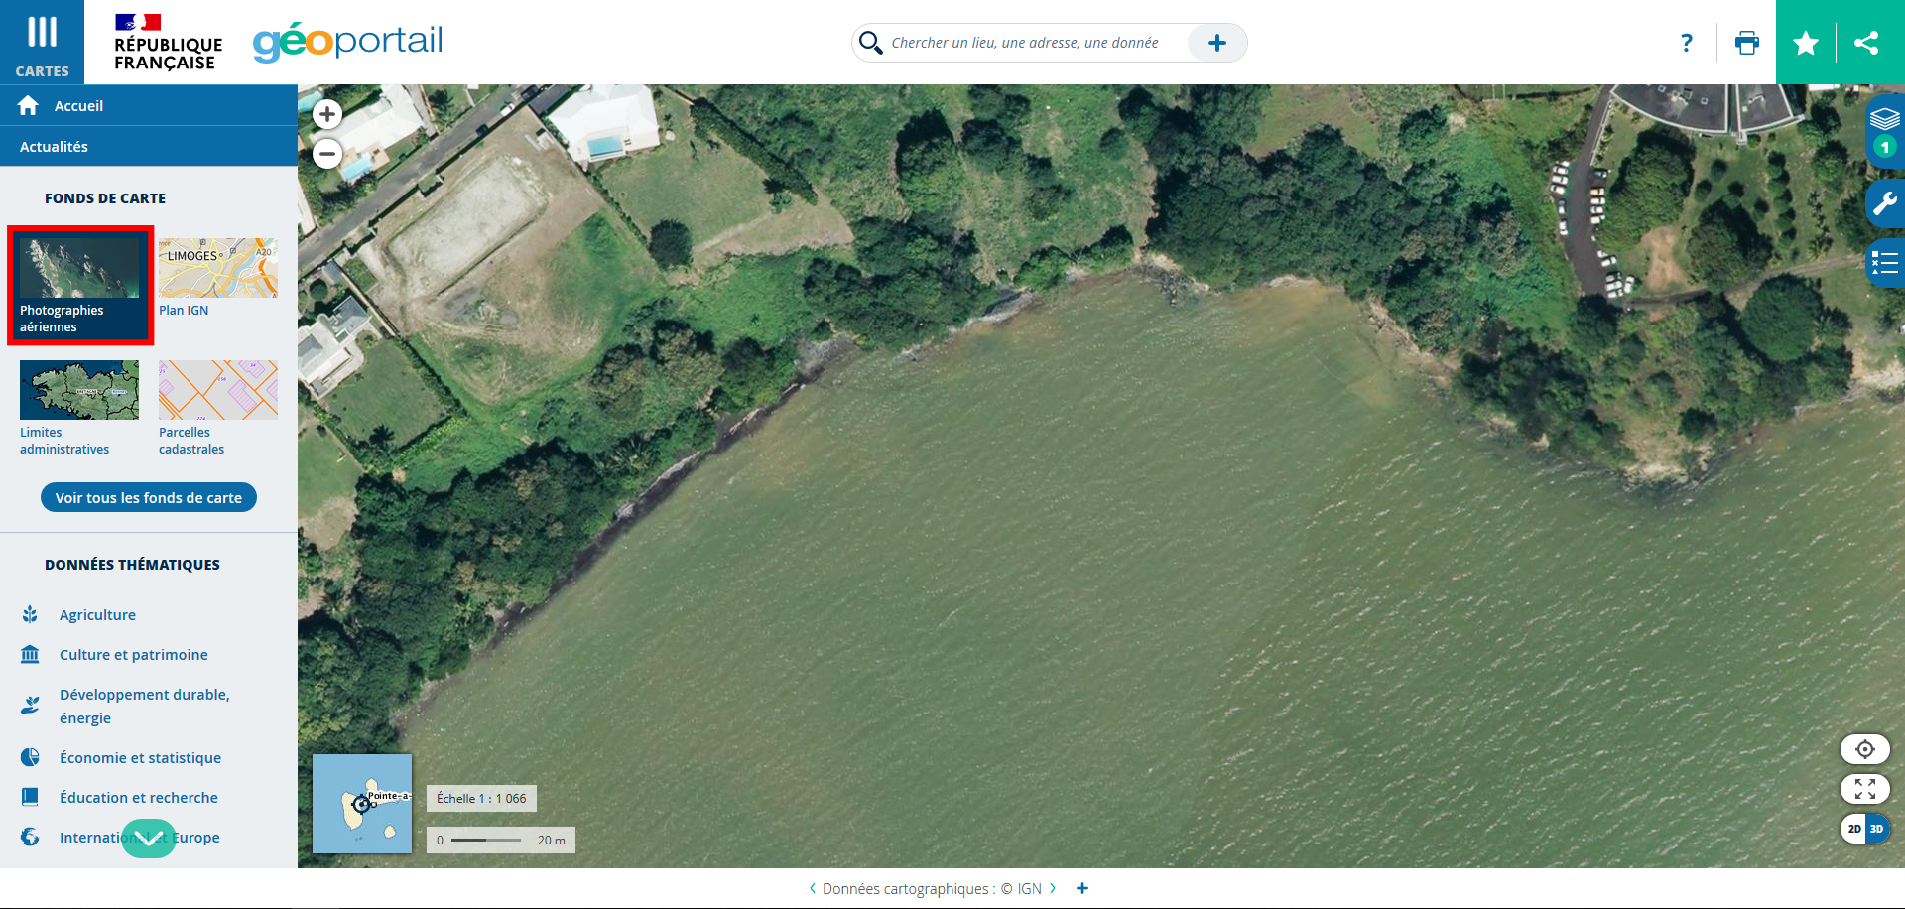The image size is (1905, 909).
Task: Toggle fullscreen map mode
Action: pos(1865,789)
